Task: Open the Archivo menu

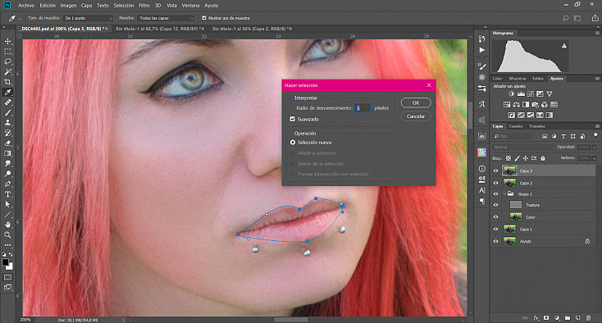Action: [26, 6]
